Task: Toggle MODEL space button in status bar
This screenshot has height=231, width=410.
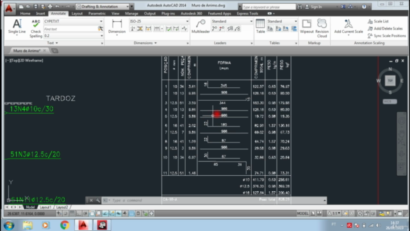Action: pos(302,214)
